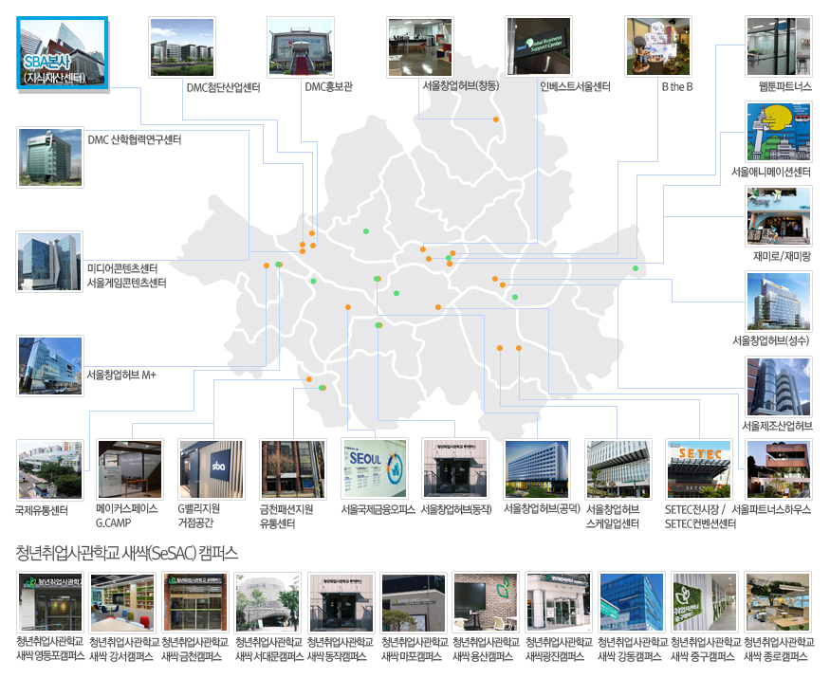The height and width of the screenshot is (678, 830).
Task: Select the B the B thumbnail
Action: pos(658,47)
